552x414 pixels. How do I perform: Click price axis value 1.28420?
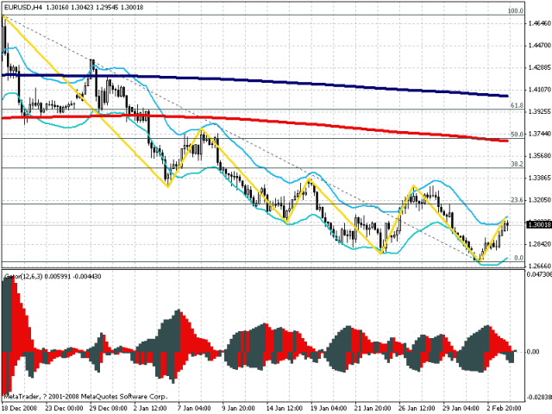(x=539, y=244)
